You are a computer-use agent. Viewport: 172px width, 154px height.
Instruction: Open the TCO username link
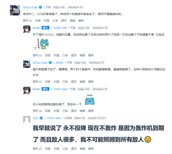click(35, 118)
